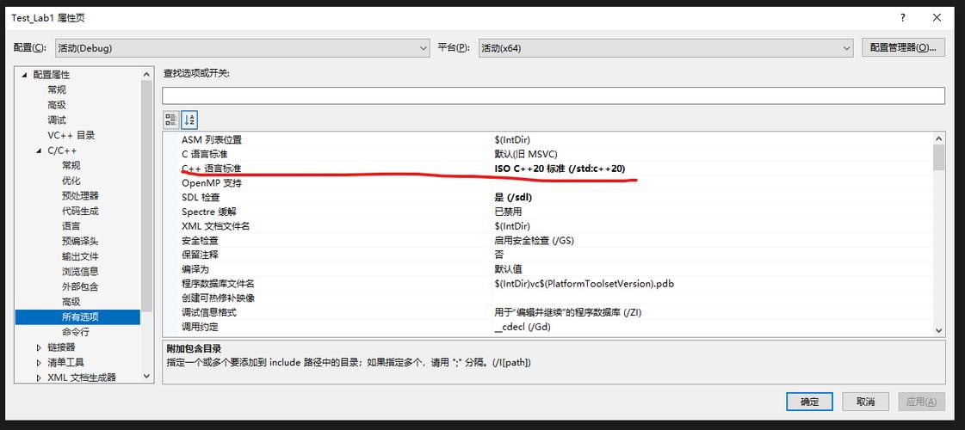Viewport: 965px width, 430px height.
Task: Click the 程序数据库文件名 property
Action: point(218,284)
